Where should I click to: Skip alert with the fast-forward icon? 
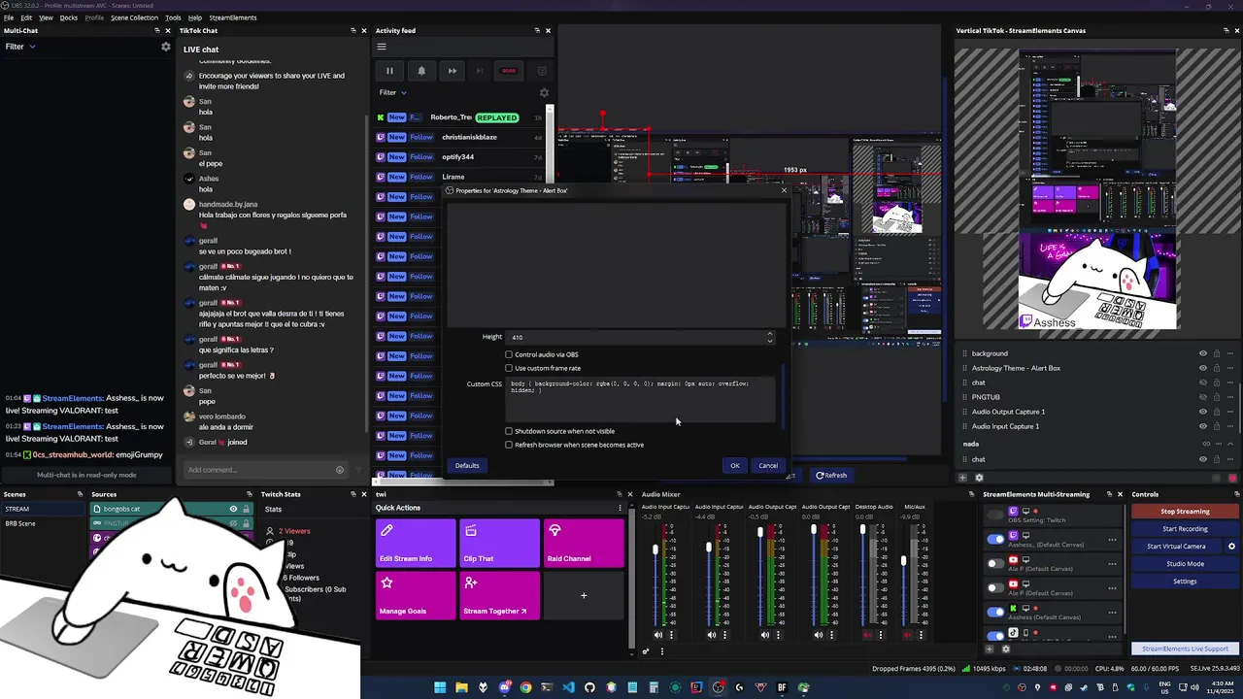[x=453, y=71]
